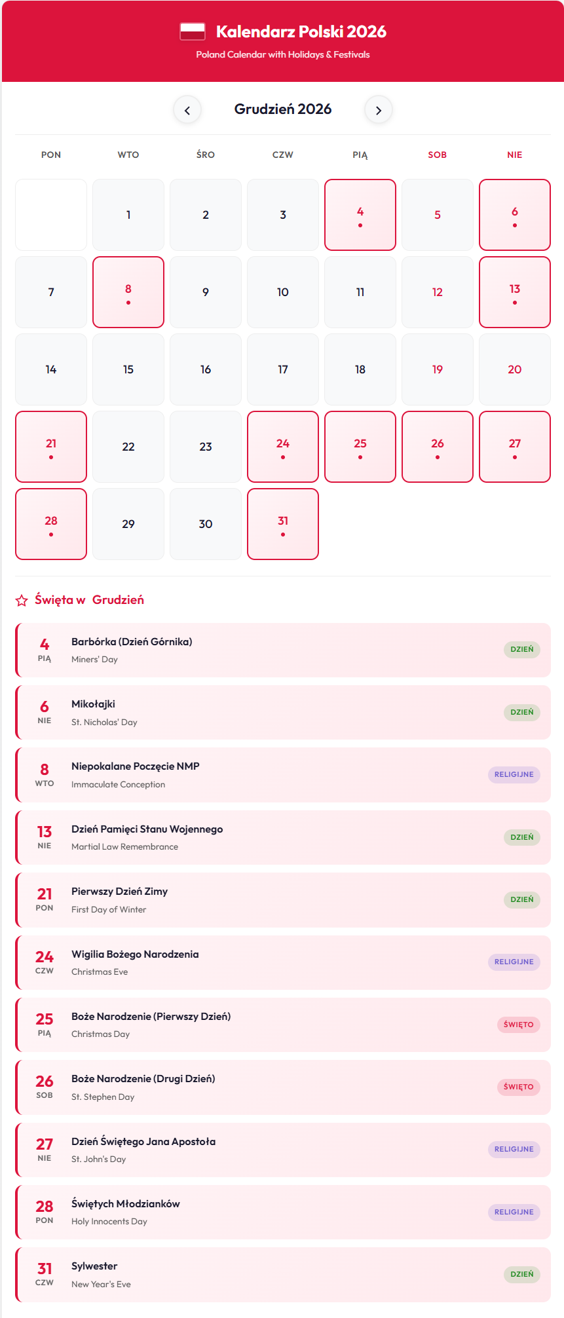Click the ŚWIĘTO badge on Christmas Day row

coord(518,1025)
